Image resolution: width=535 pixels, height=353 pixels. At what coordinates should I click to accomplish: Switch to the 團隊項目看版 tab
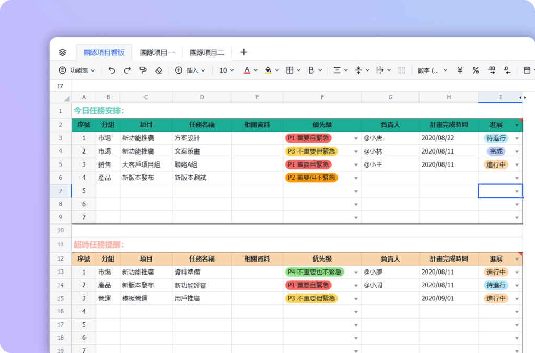[104, 53]
